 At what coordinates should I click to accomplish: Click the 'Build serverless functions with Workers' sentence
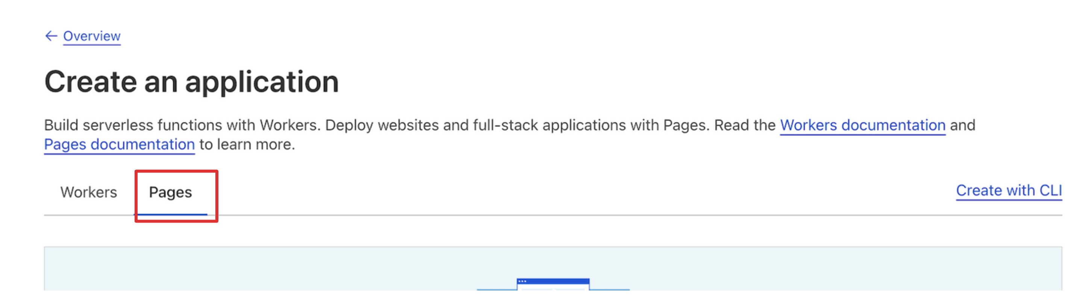pyautogui.click(x=182, y=125)
